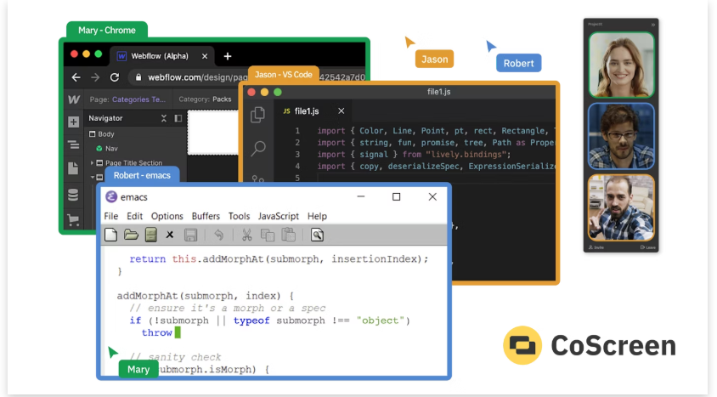Open the Webflow Pages document icon
The height and width of the screenshot is (397, 717).
(x=74, y=168)
